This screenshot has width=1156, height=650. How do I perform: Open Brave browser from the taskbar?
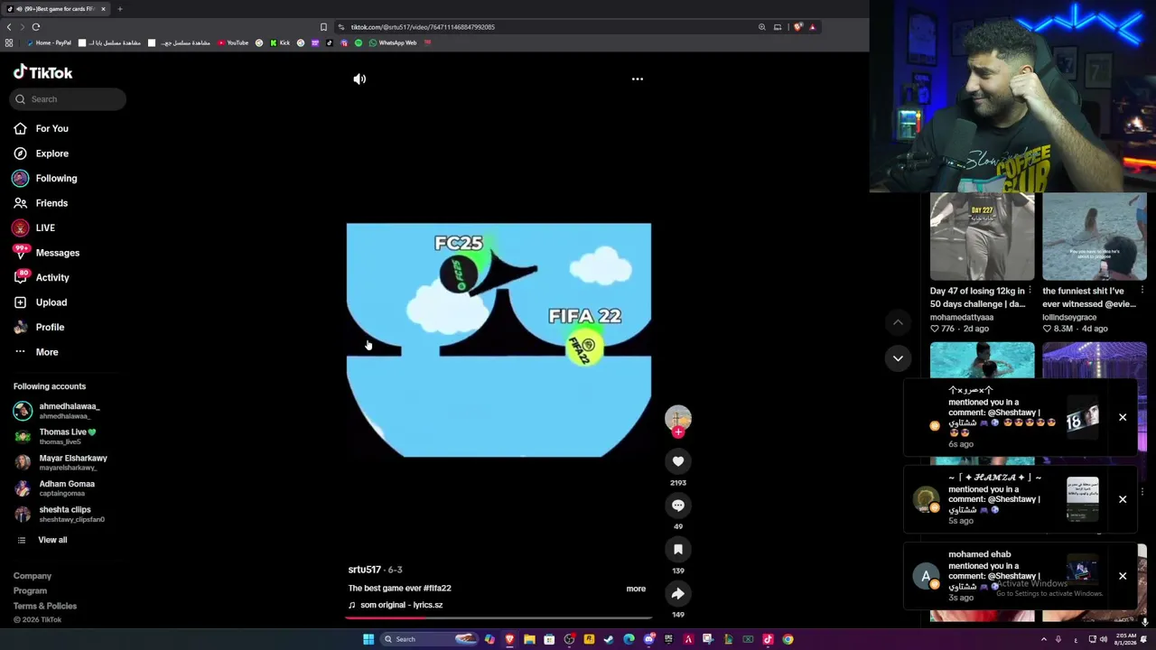click(509, 639)
